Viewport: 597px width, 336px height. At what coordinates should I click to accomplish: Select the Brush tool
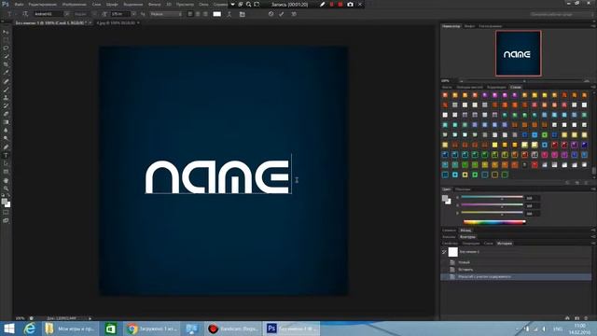6,90
